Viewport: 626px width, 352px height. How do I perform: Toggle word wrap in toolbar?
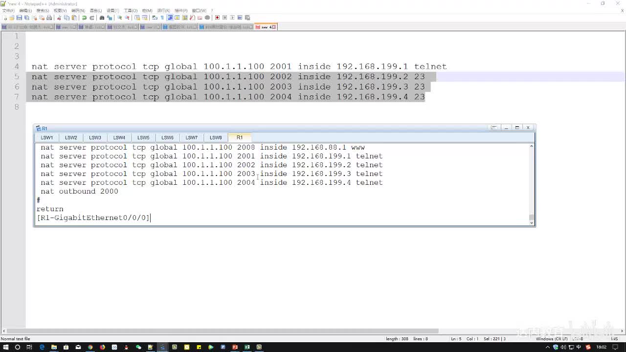155,18
